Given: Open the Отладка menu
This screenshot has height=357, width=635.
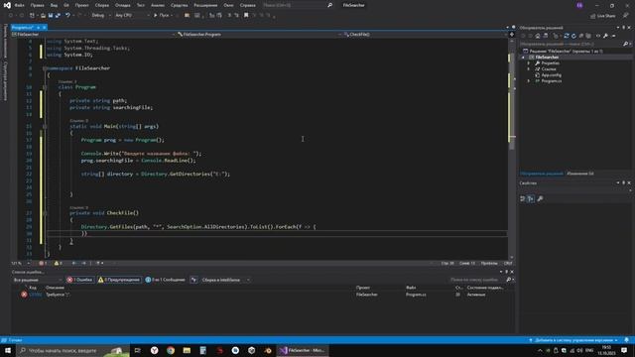Looking at the screenshot, I should pyautogui.click(x=122, y=5).
